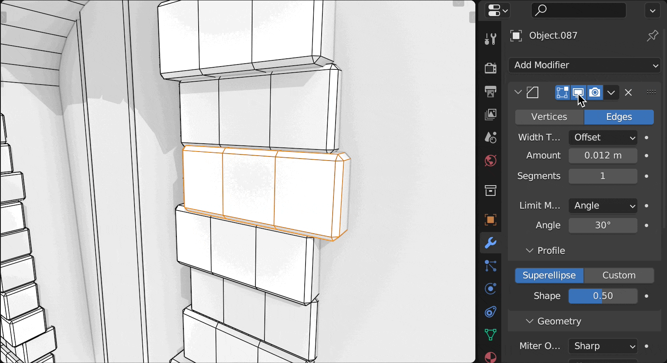Toggle modifier display in viewport

pos(578,92)
